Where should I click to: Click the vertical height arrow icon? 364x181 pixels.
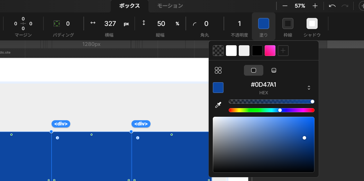[144, 23]
